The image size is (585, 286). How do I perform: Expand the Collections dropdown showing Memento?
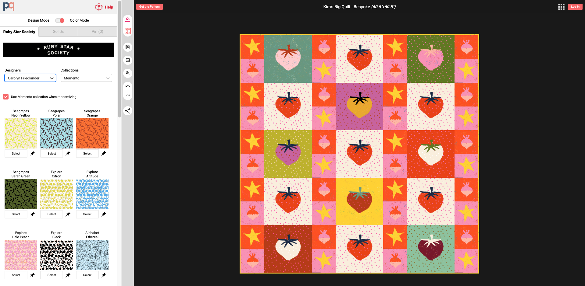click(86, 78)
